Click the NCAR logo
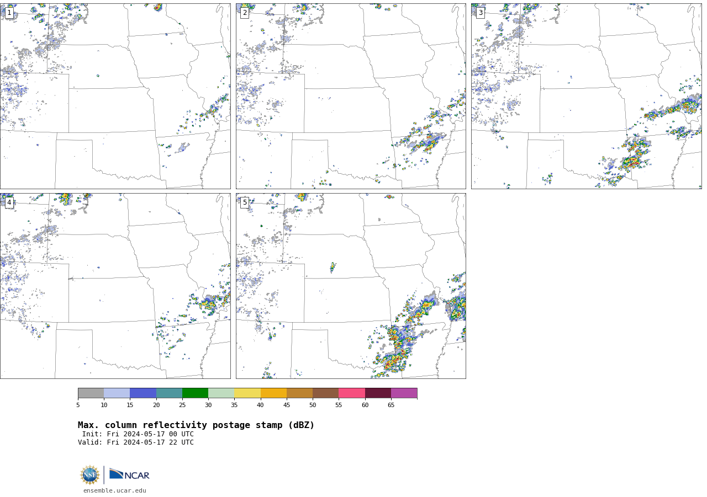Viewport: 707px width, 497px height. [129, 474]
